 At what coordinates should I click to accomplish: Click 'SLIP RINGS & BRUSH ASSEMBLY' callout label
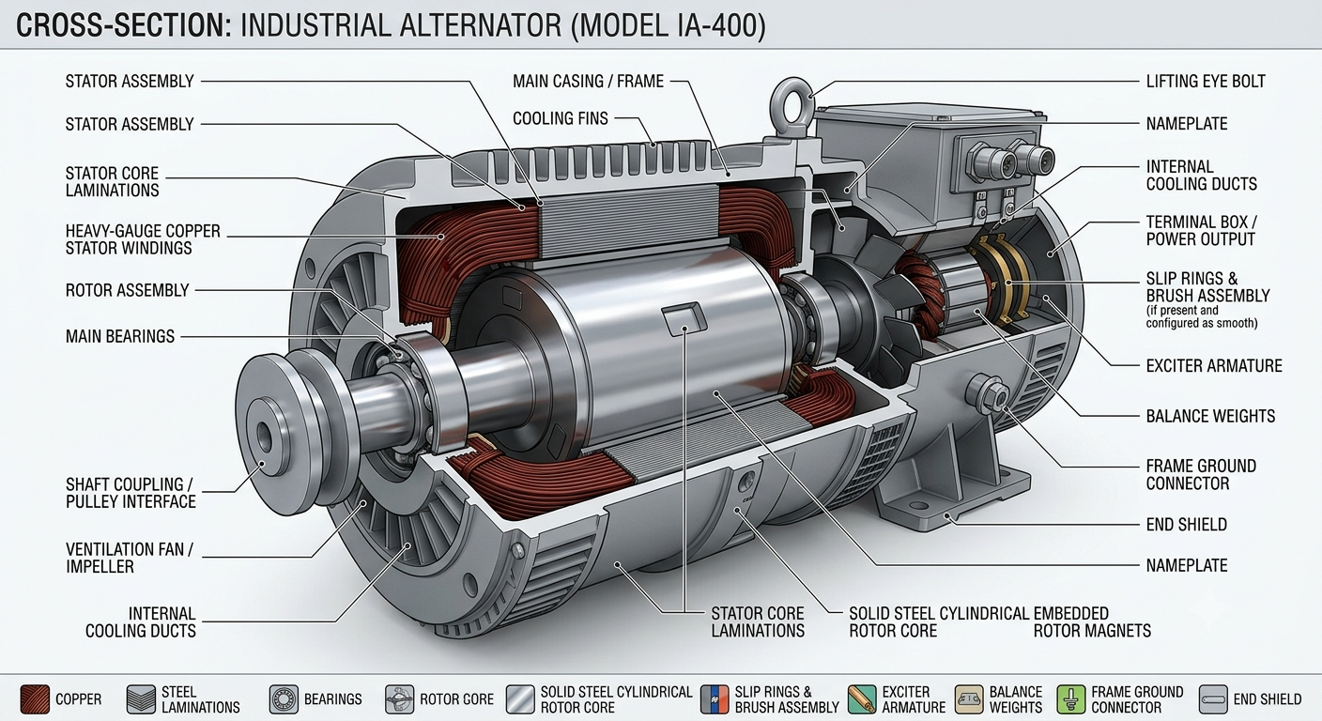(x=1208, y=287)
